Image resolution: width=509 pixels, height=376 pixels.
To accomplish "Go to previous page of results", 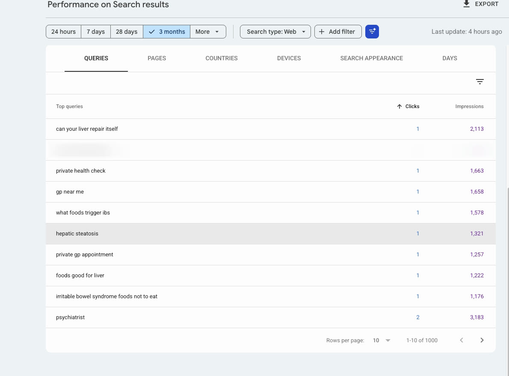I will point(461,340).
